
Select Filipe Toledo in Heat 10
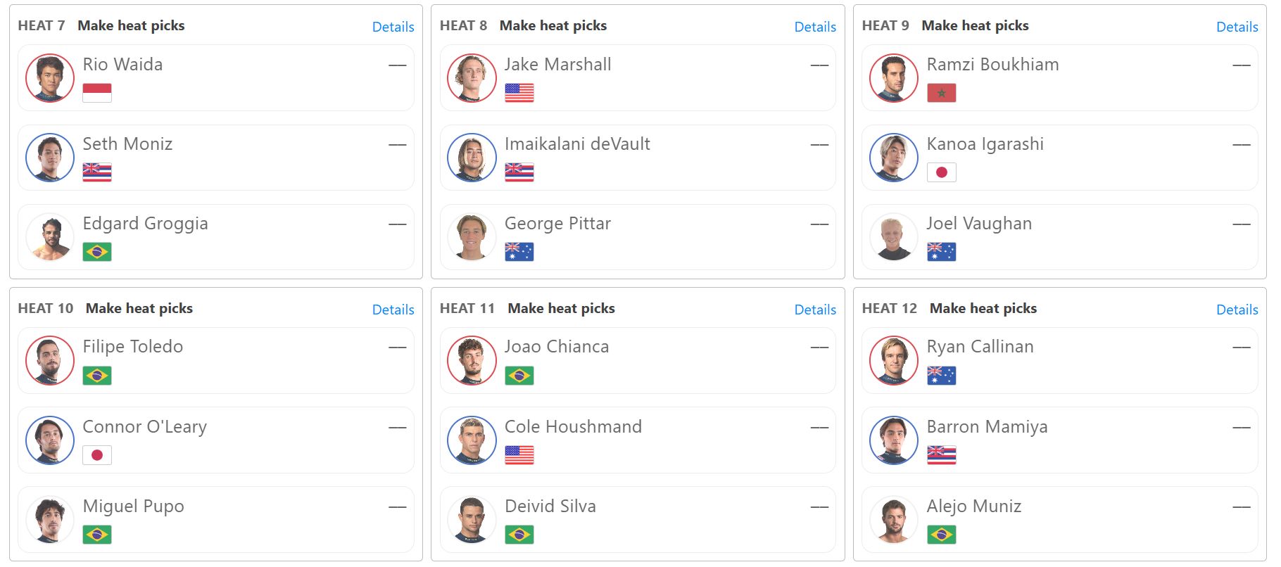216,360
